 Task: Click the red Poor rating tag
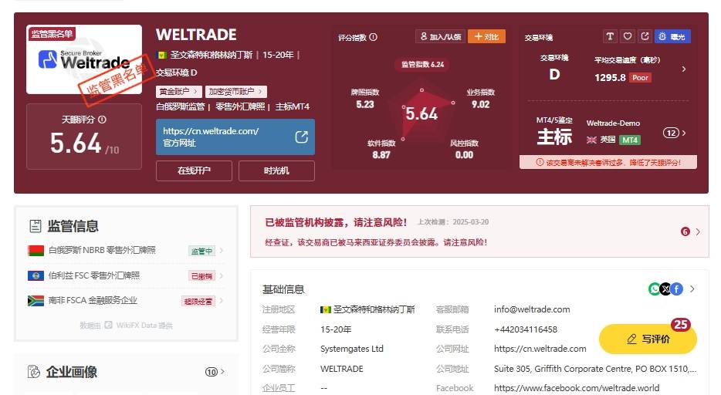[x=640, y=78]
